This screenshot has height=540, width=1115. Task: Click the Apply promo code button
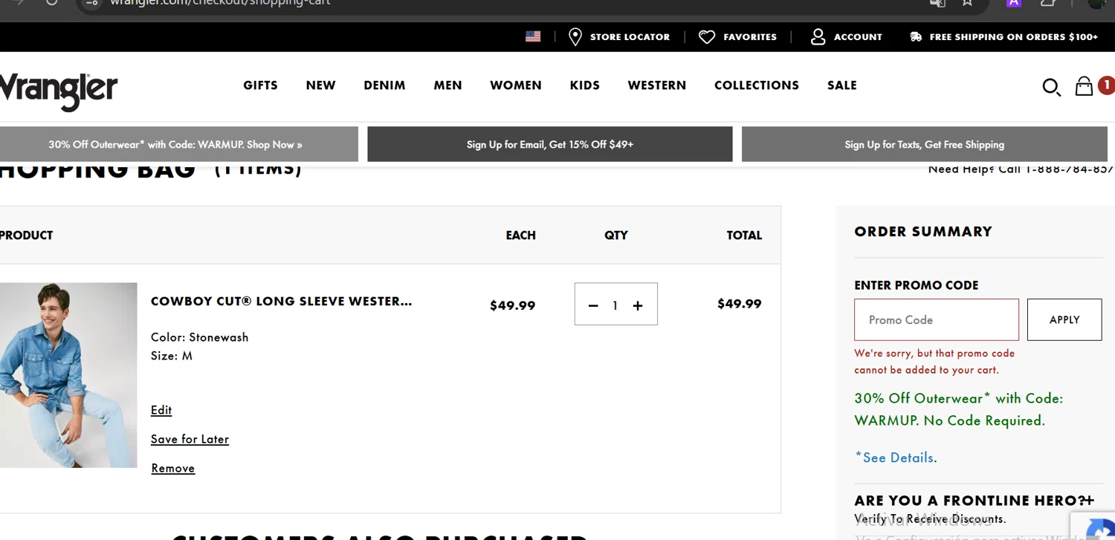click(x=1064, y=319)
